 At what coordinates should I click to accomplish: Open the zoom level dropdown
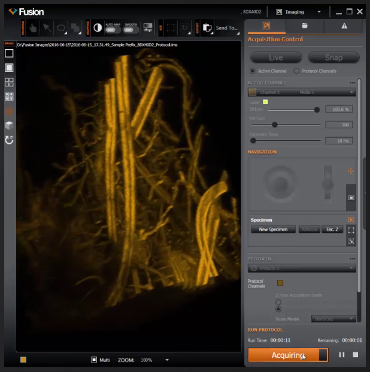pyautogui.click(x=167, y=360)
